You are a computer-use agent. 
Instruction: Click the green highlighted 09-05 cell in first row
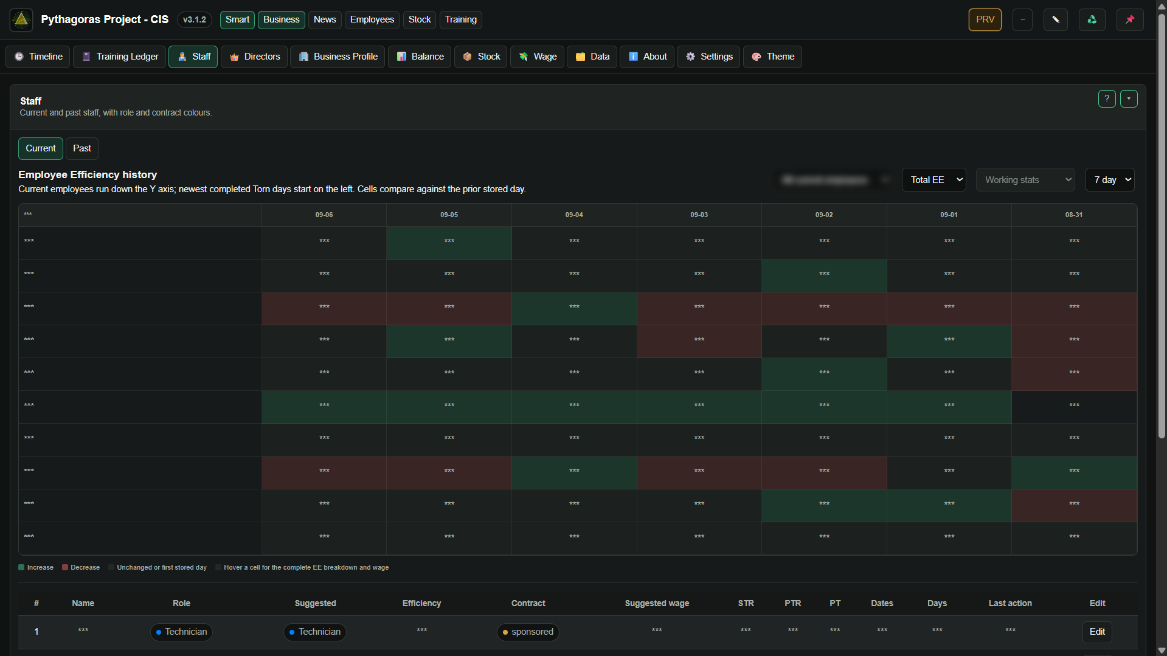tap(449, 243)
